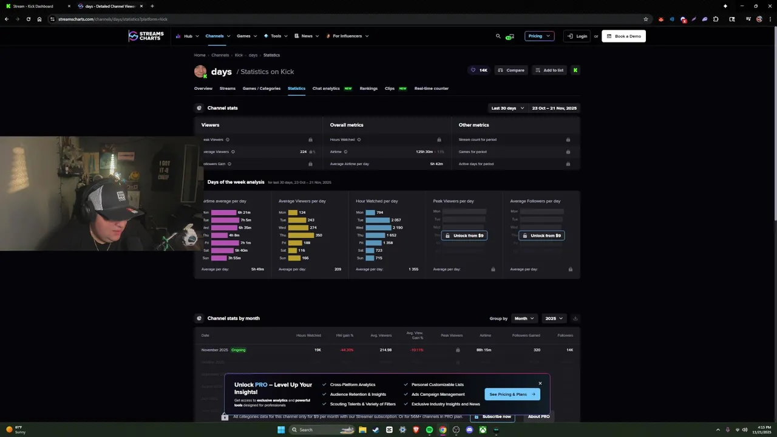The image size is (777, 437).
Task: Click the Compare button
Action: pyautogui.click(x=511, y=70)
